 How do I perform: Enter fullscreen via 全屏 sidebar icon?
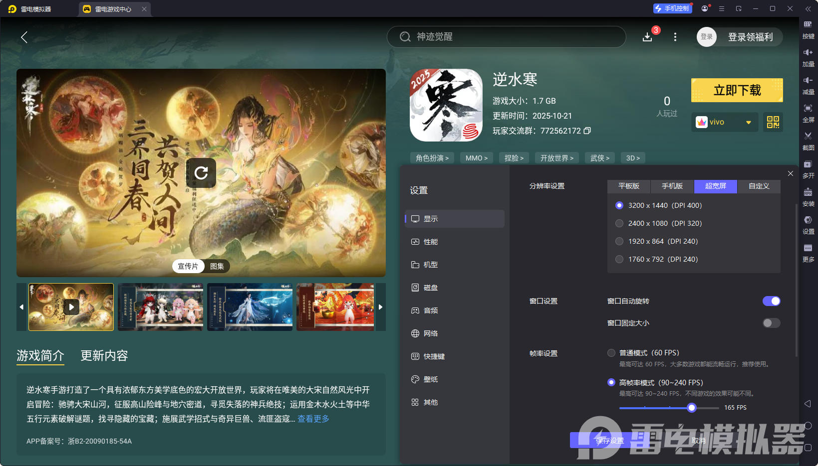click(x=808, y=114)
